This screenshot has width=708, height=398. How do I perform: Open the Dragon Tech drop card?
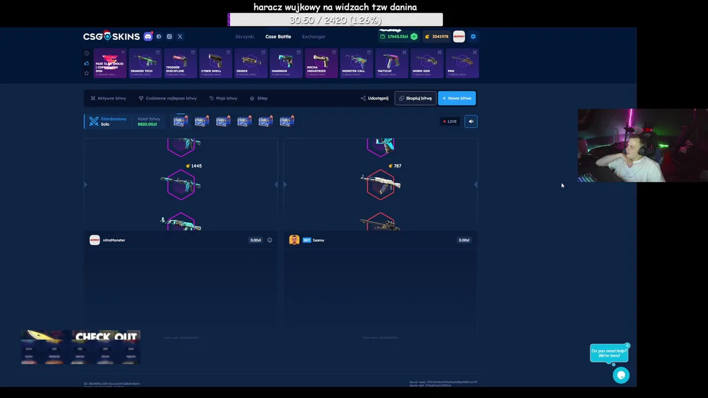[145, 63]
